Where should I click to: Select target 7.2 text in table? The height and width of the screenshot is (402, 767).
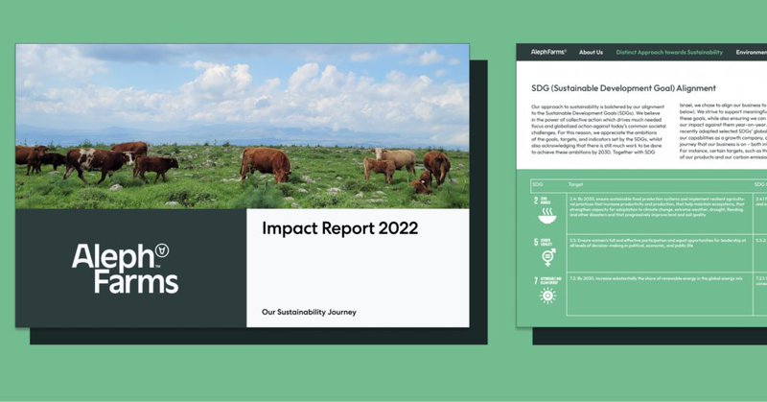(656, 278)
